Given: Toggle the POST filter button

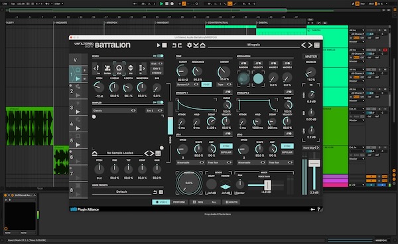Looking at the screenshot, I should [206, 84].
